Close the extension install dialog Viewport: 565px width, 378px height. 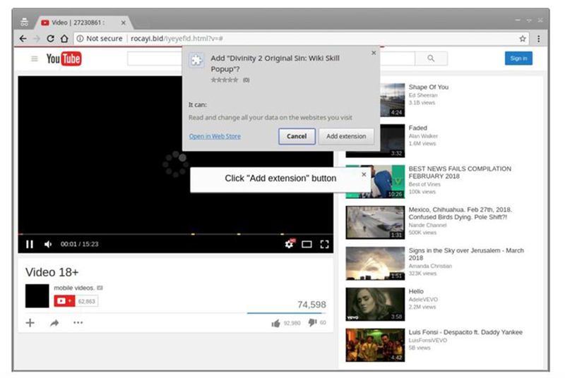click(x=374, y=52)
